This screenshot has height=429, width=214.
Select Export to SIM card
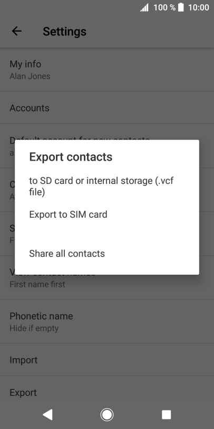pyautogui.click(x=107, y=214)
